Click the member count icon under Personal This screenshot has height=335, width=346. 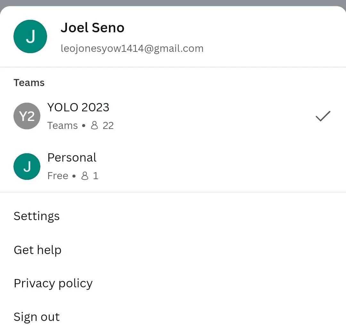point(85,176)
